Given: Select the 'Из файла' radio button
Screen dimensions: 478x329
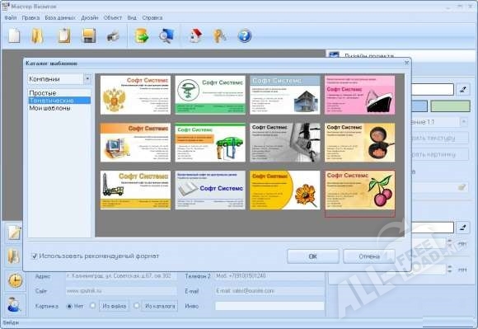Looking at the screenshot, I should 92,306.
